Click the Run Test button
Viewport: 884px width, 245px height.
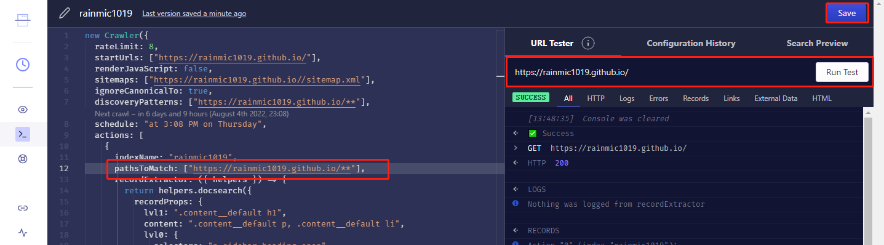pyautogui.click(x=842, y=72)
